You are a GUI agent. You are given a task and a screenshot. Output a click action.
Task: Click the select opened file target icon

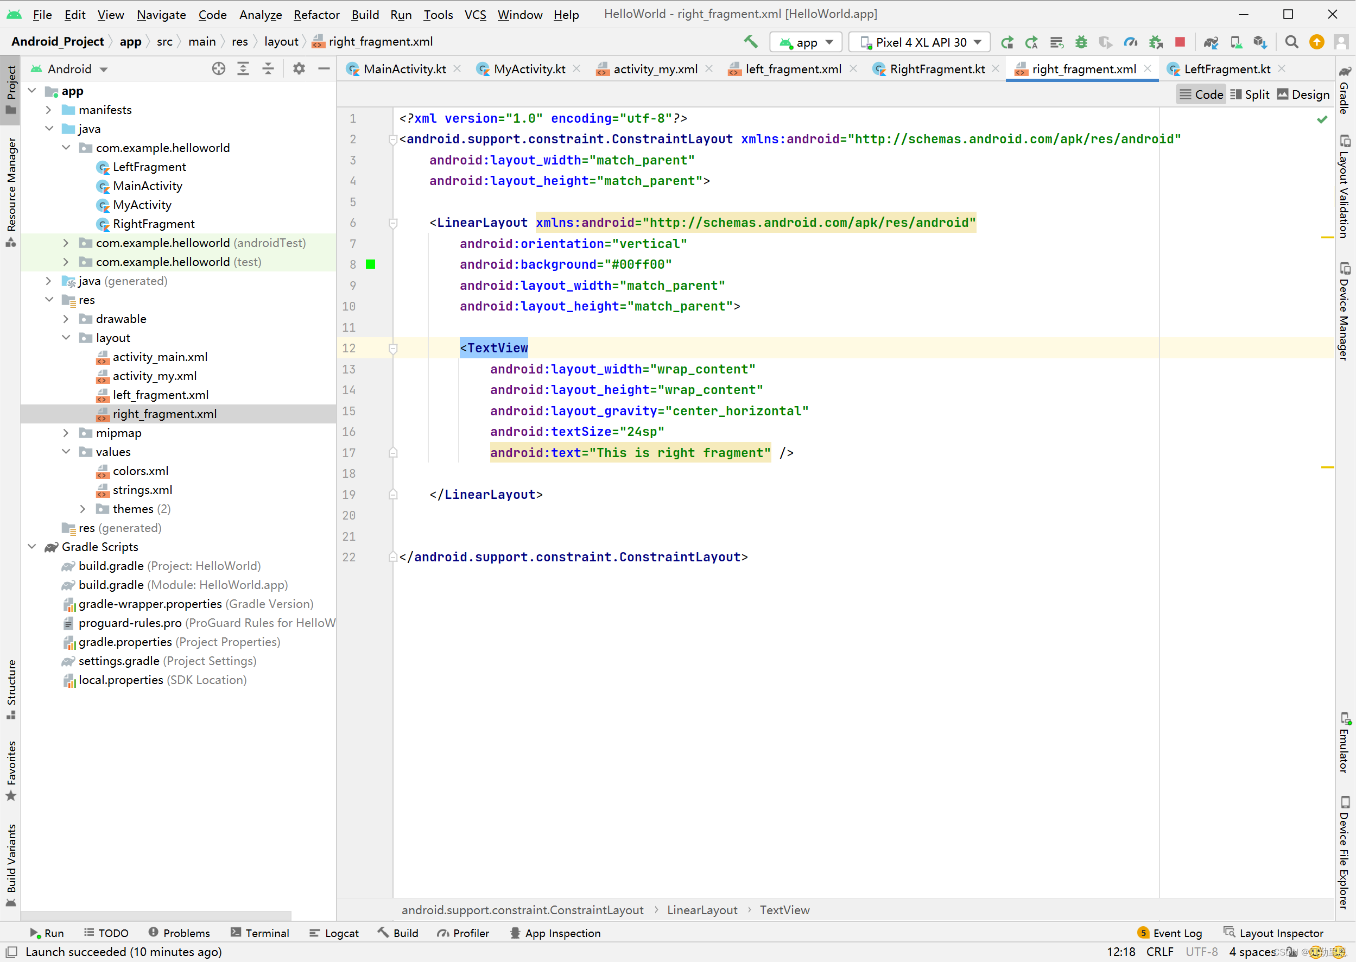(x=219, y=69)
